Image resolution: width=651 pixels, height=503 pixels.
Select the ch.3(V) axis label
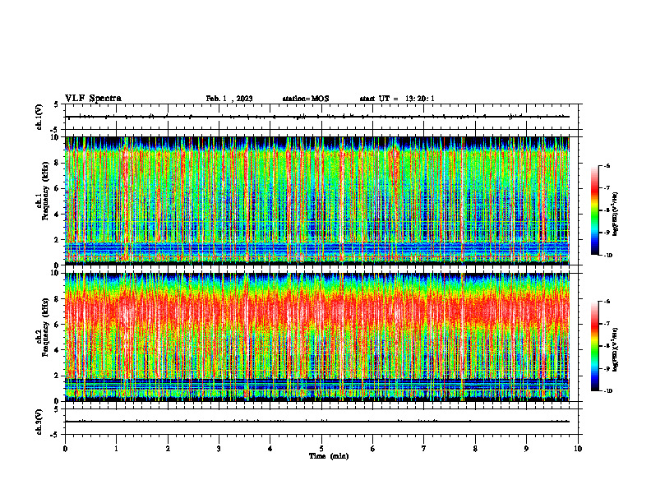click(39, 422)
